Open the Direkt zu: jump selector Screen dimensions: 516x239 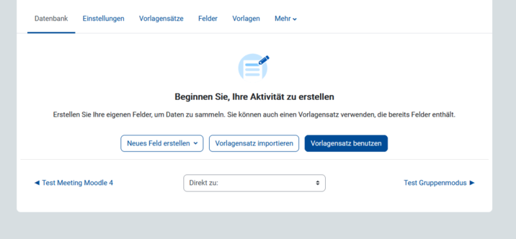(x=254, y=183)
